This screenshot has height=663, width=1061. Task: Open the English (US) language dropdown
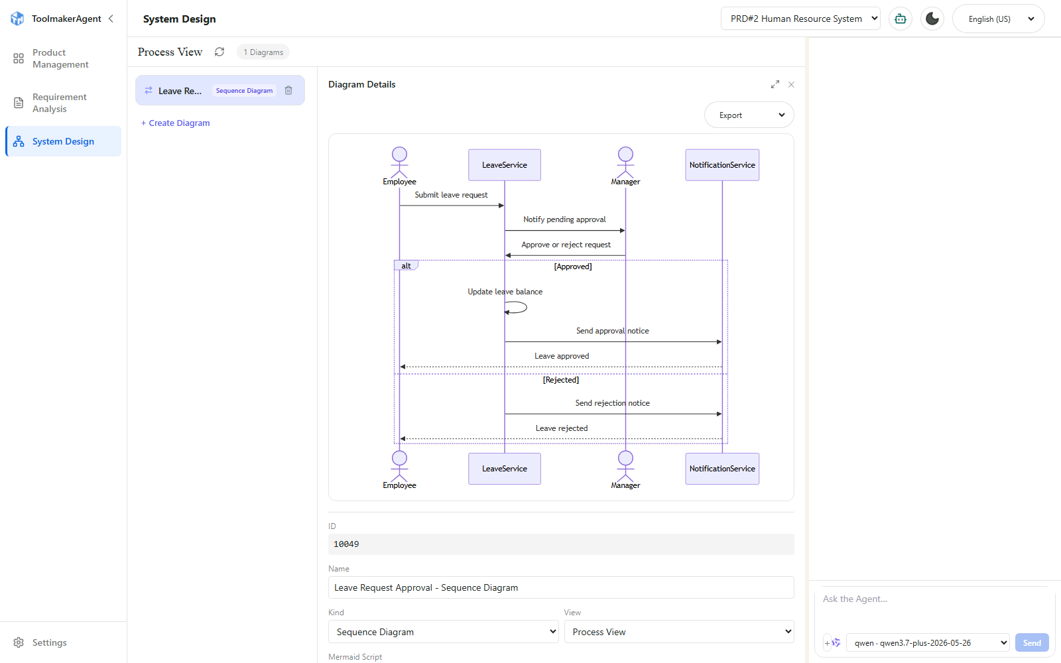coord(999,19)
